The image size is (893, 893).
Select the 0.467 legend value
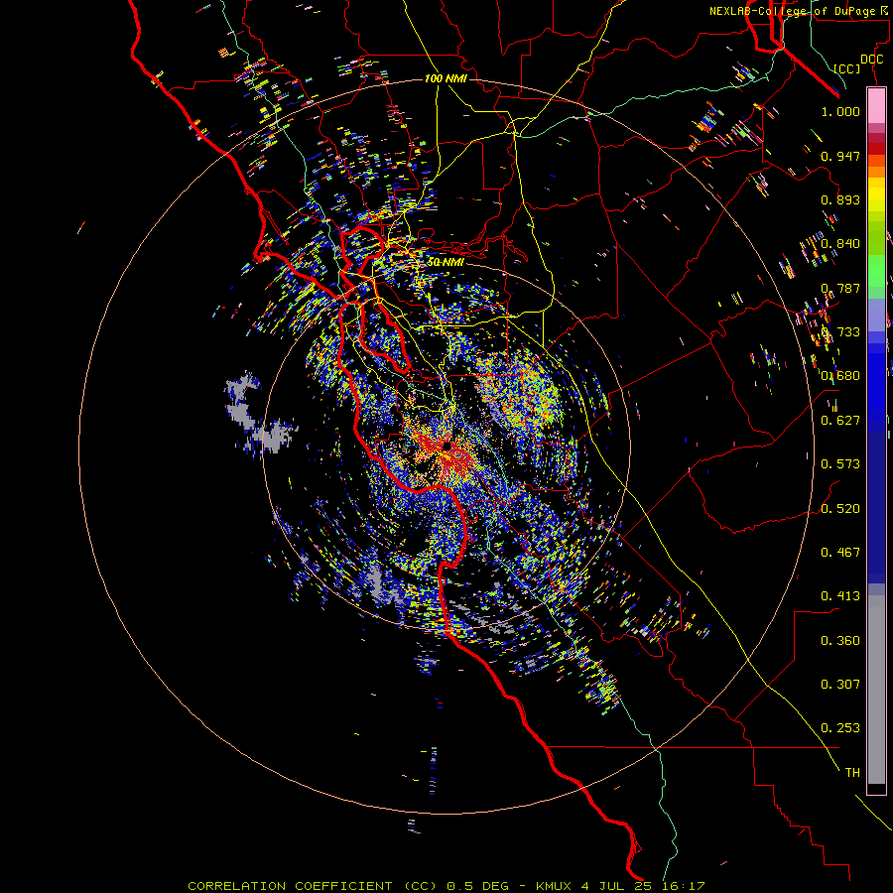840,553
